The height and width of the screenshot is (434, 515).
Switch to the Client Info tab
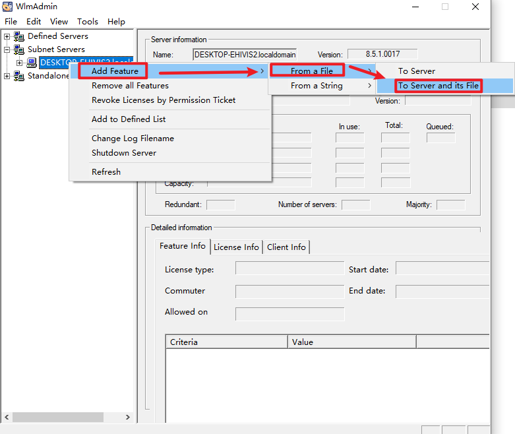coord(286,247)
